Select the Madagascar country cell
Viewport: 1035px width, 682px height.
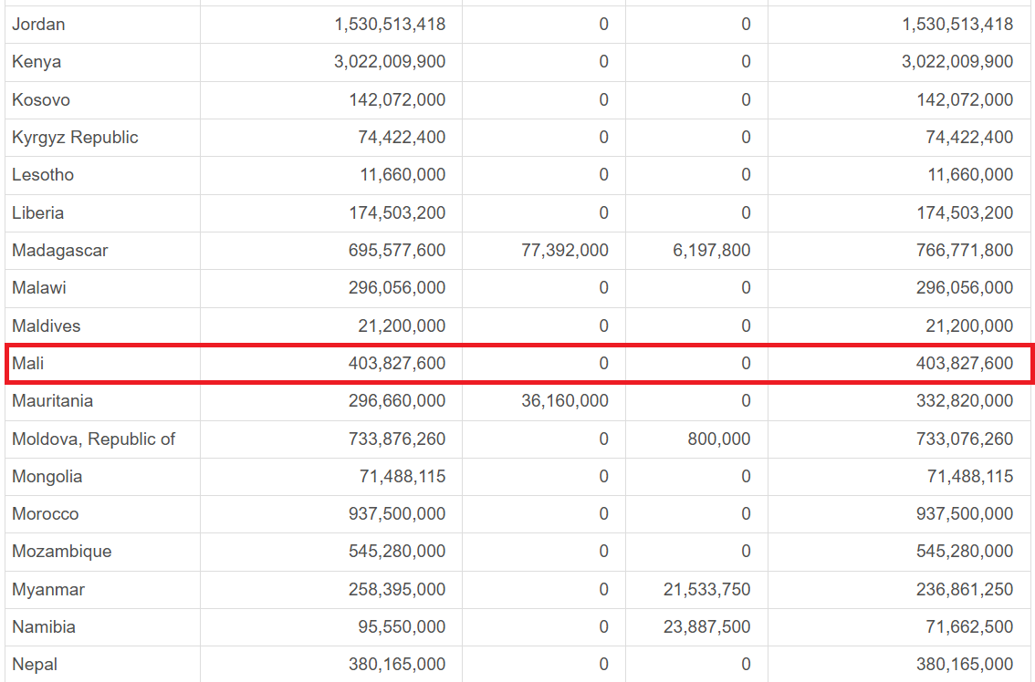[x=102, y=251]
